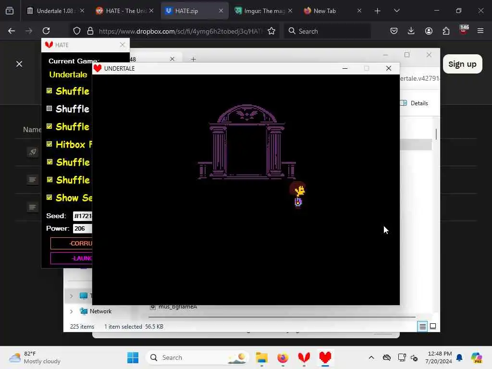Open the HATE app taskbar icon

coord(304,357)
